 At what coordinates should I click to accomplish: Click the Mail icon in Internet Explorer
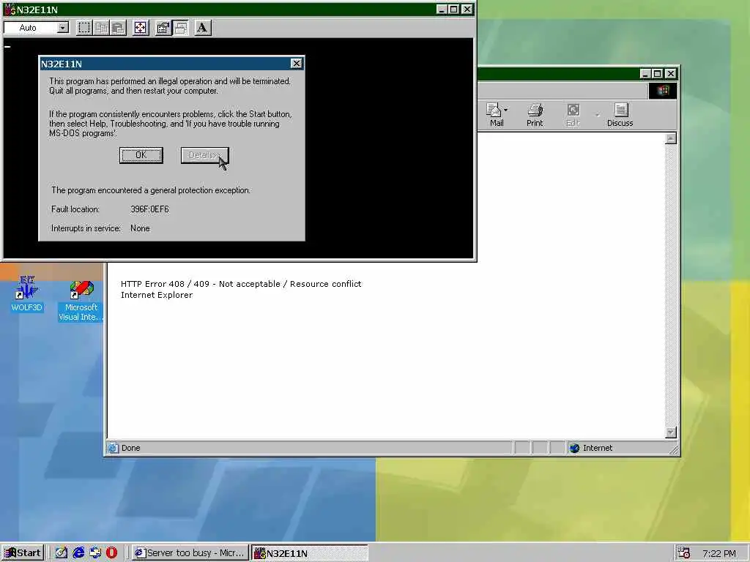[x=497, y=115]
